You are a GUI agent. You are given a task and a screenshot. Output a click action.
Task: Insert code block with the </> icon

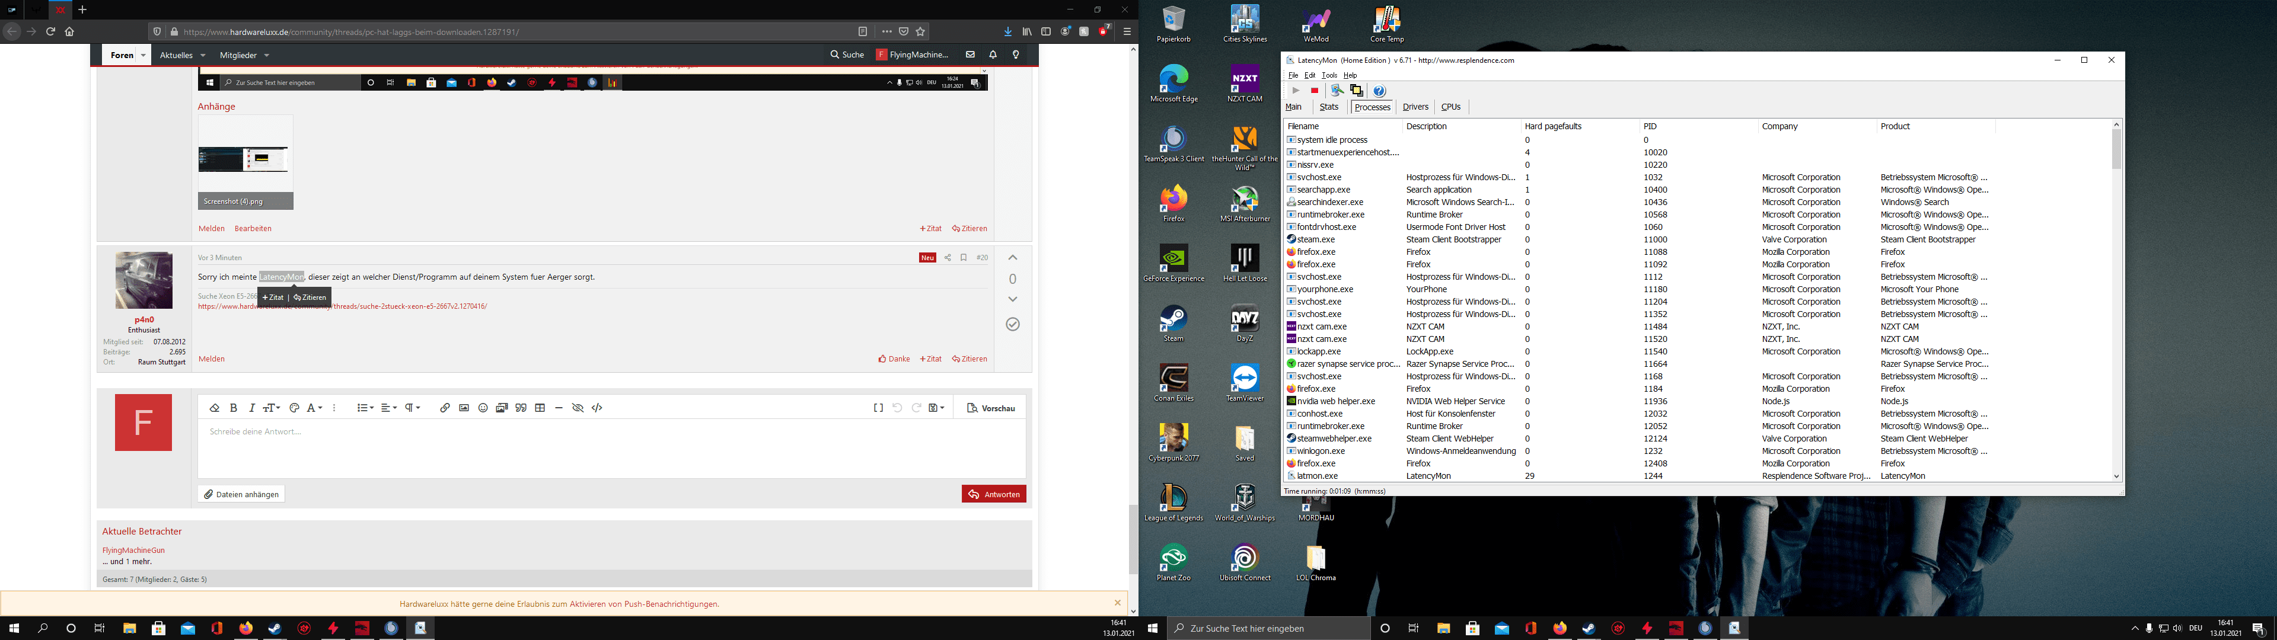click(x=598, y=408)
